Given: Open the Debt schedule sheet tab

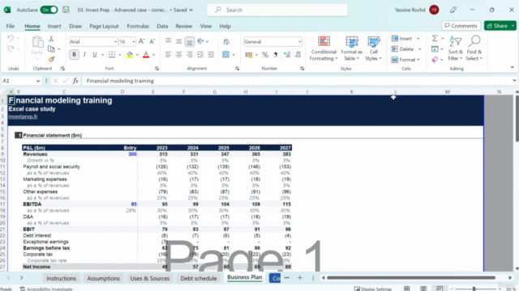Looking at the screenshot, I should (x=199, y=278).
